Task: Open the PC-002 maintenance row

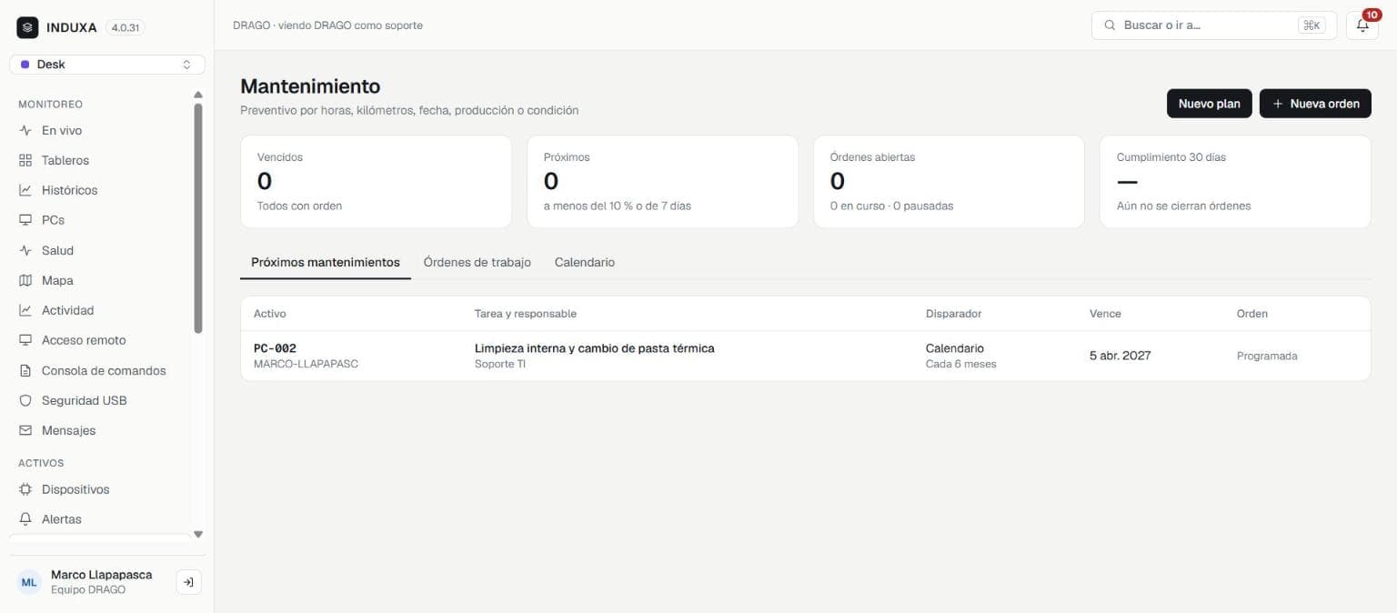Action: pos(806,356)
